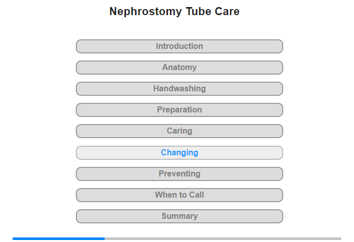354x242 pixels.
Task: Open the Preventing section
Action: click(179, 174)
